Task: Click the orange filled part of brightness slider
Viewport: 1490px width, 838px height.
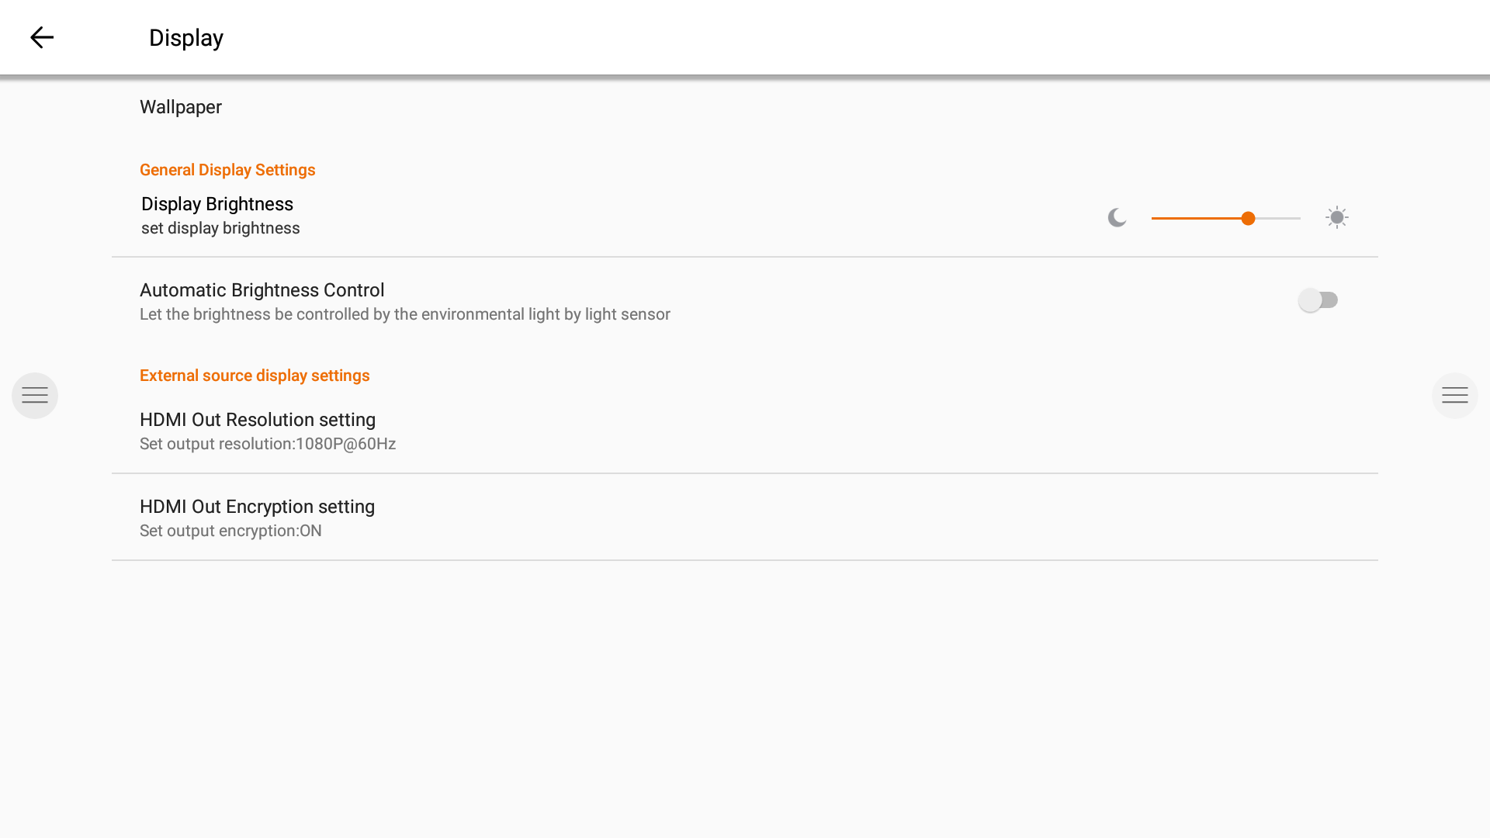Action: click(1195, 219)
